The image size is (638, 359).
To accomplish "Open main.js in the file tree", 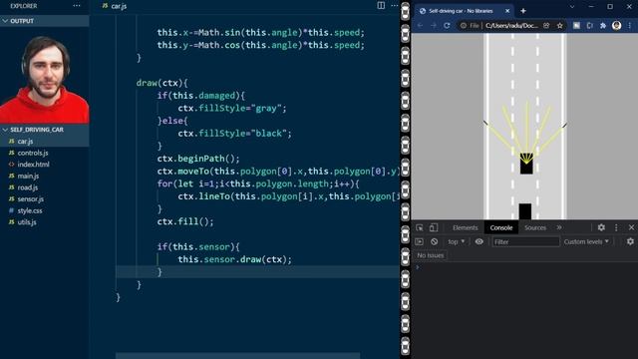I will 44,176.
